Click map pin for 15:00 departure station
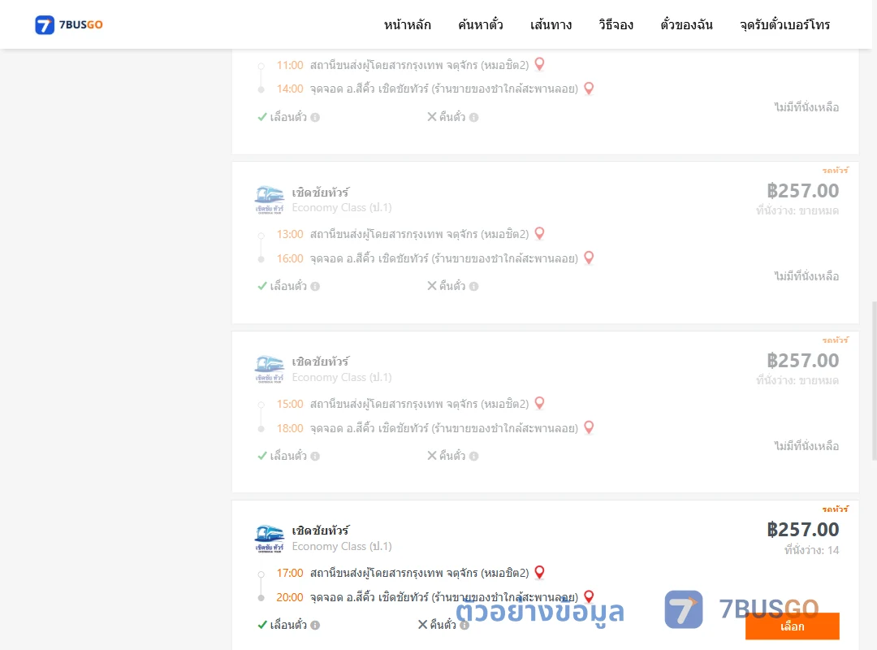 coord(540,403)
